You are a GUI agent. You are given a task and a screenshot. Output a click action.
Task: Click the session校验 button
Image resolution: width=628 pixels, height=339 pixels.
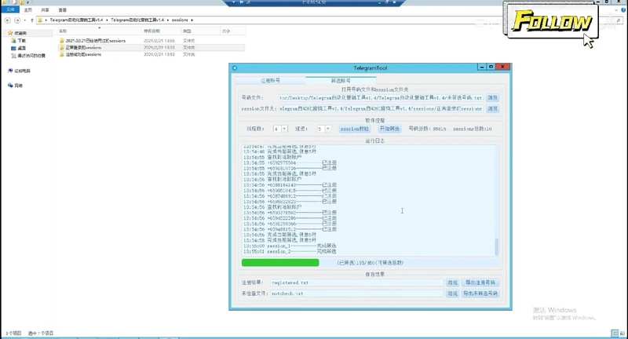coord(355,129)
